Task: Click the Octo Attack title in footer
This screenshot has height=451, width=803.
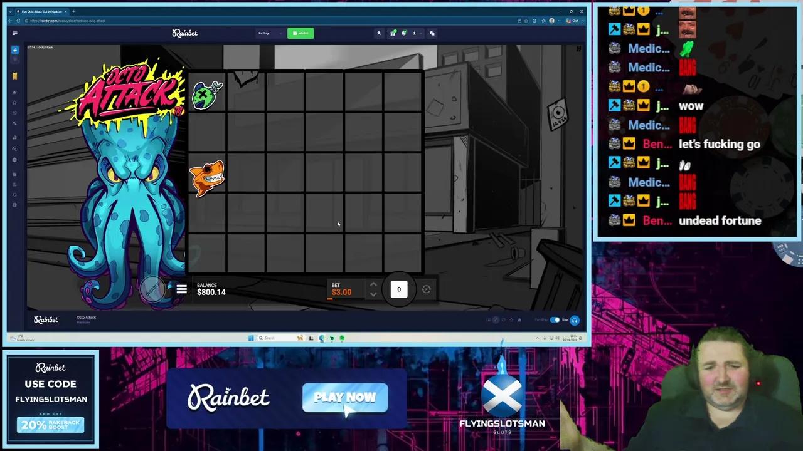Action: [x=87, y=318]
